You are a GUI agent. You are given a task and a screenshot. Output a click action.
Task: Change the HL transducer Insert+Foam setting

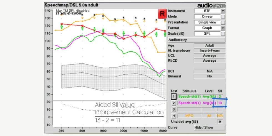[x=209, y=51]
